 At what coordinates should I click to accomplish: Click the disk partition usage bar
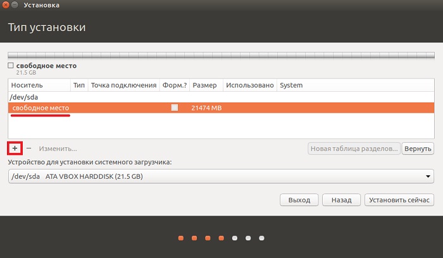click(221, 54)
